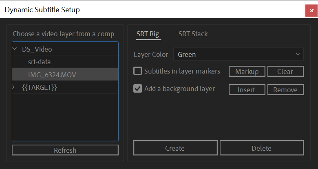Switch to the SRT Stack tab
The image size is (318, 169).
tap(193, 34)
